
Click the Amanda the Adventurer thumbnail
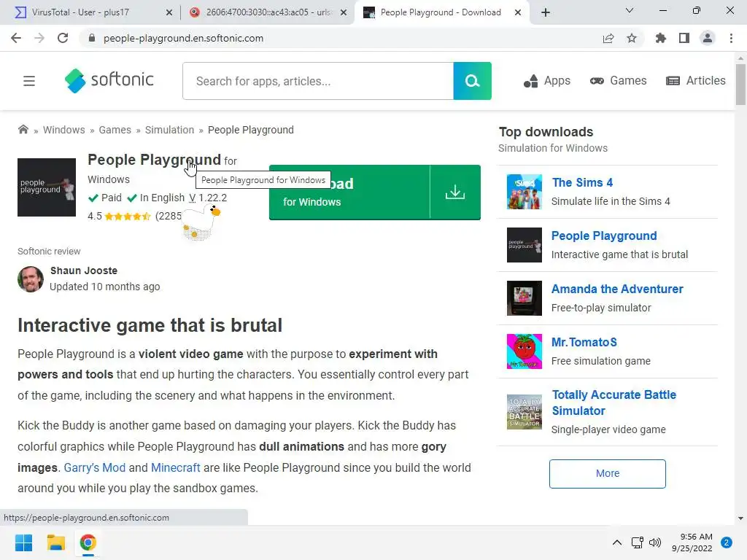coord(524,298)
